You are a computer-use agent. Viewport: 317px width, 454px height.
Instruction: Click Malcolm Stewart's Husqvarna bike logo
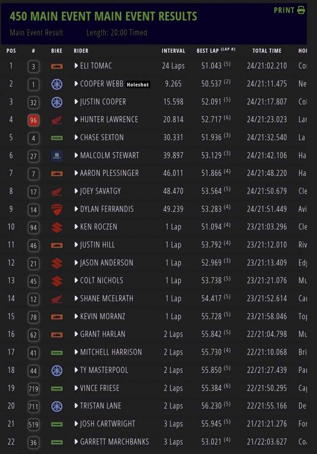click(x=57, y=156)
